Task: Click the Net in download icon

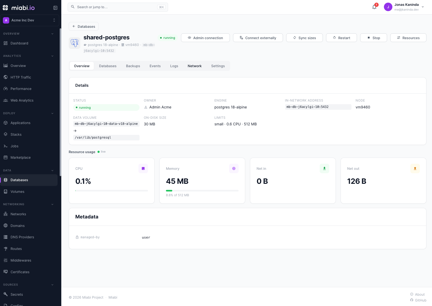Action: pos(324,168)
